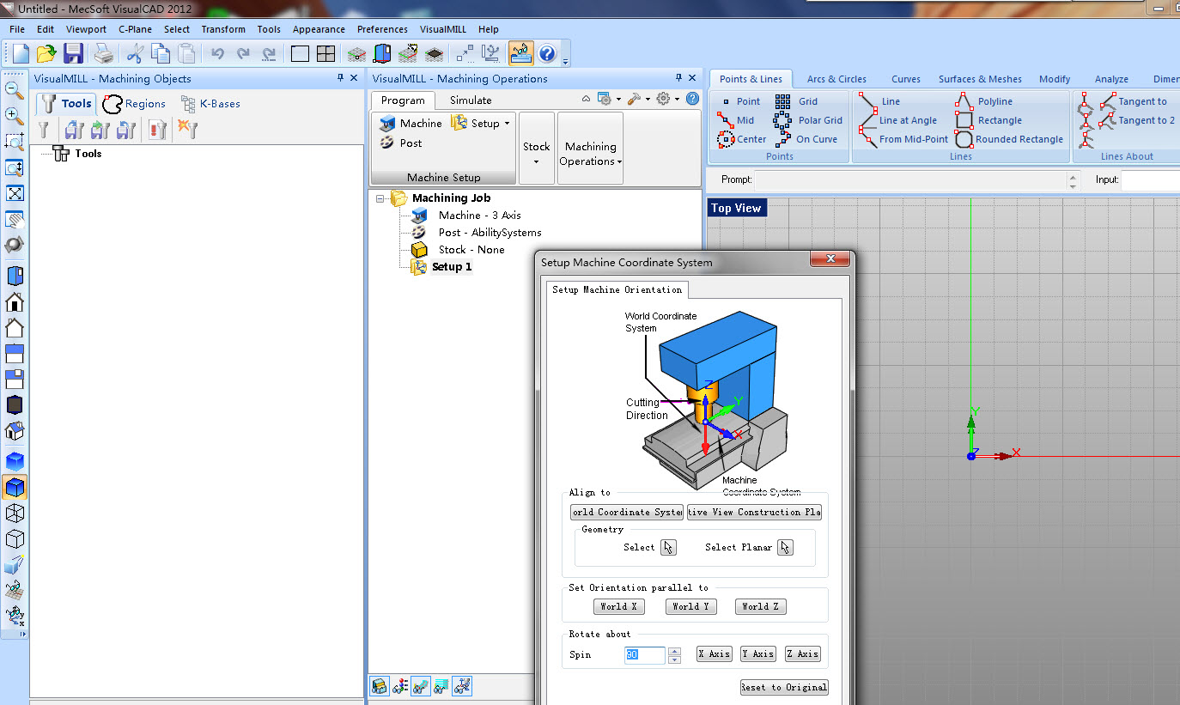Click Post in Machine Setup group
The width and height of the screenshot is (1180, 705).
point(400,143)
